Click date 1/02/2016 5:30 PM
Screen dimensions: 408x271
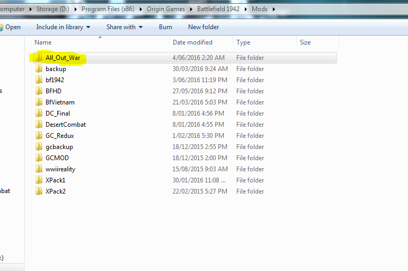(198, 136)
